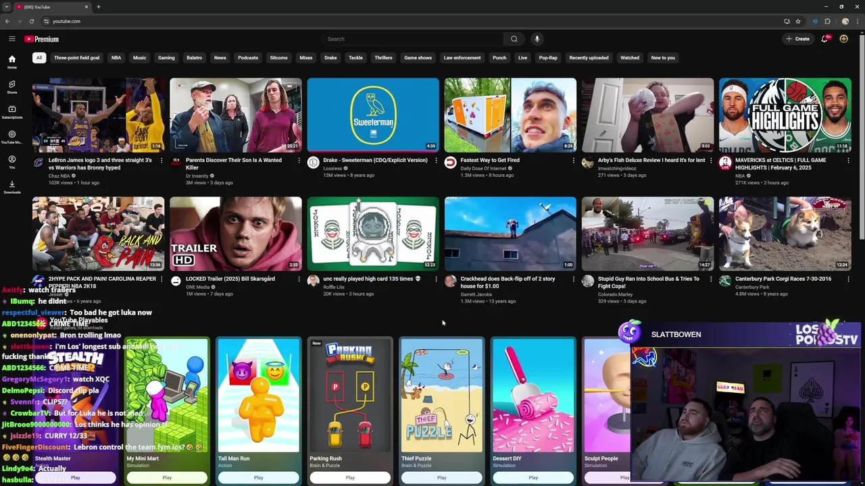Open ONE Media channel avatar

[176, 281]
